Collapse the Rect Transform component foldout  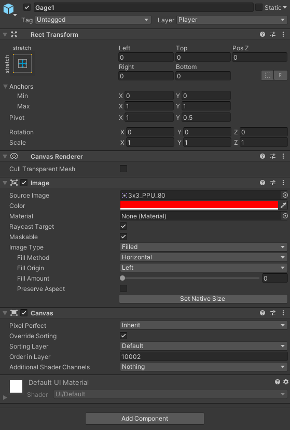(5, 35)
